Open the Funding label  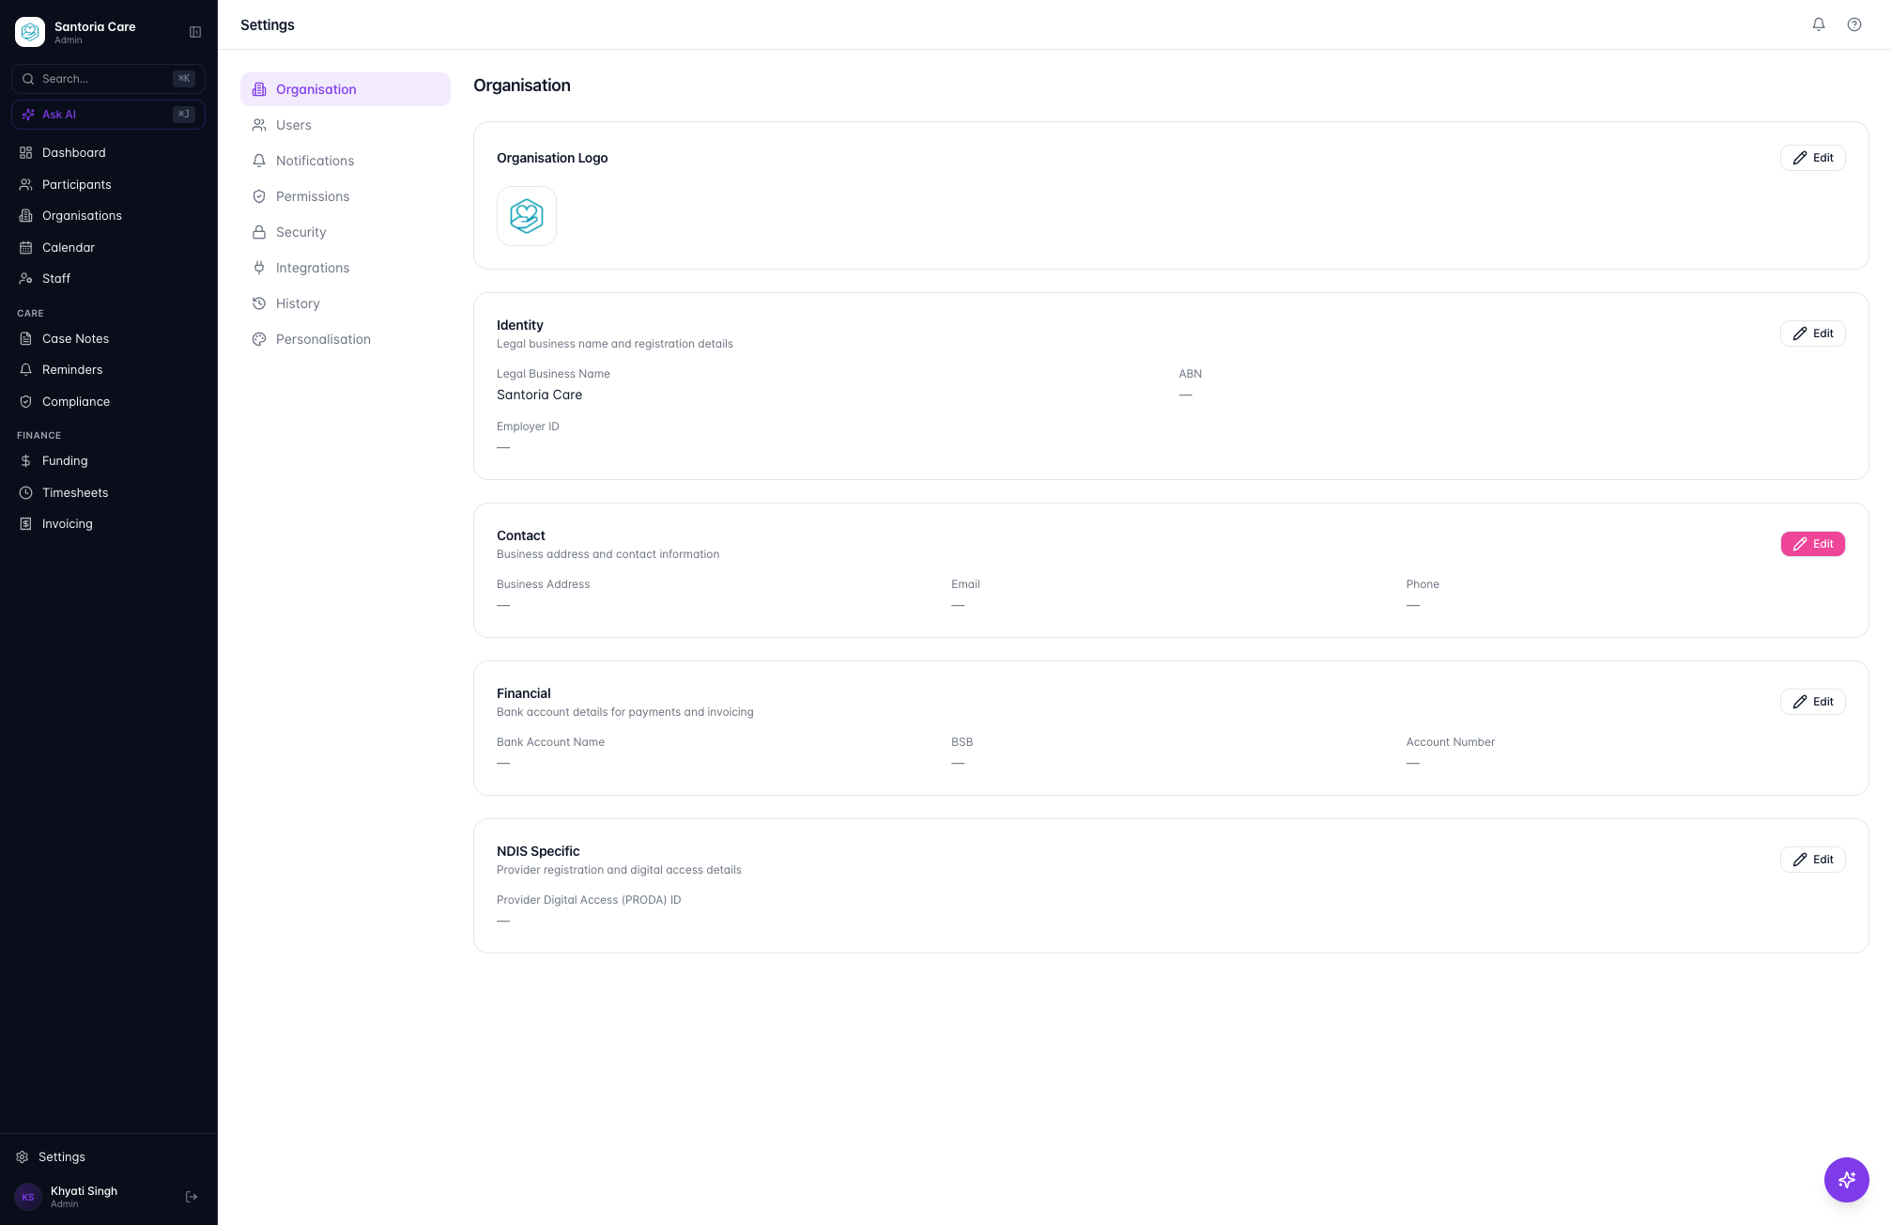click(x=65, y=460)
